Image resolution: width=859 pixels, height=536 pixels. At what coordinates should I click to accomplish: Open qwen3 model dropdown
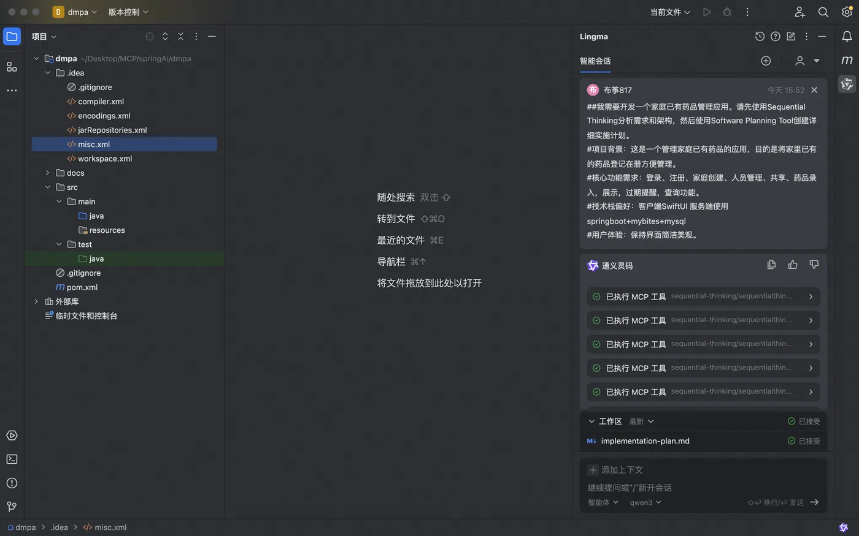pos(645,502)
